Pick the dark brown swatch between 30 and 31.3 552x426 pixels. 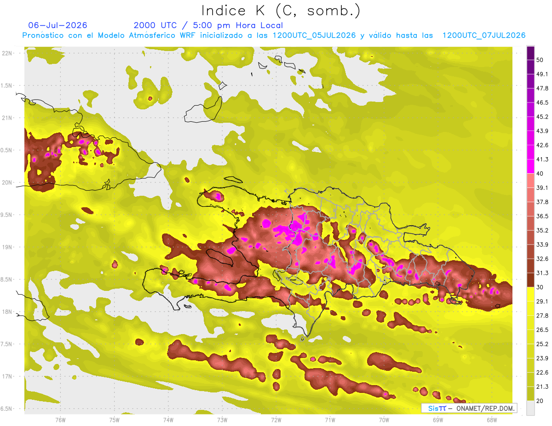pyautogui.click(x=530, y=280)
